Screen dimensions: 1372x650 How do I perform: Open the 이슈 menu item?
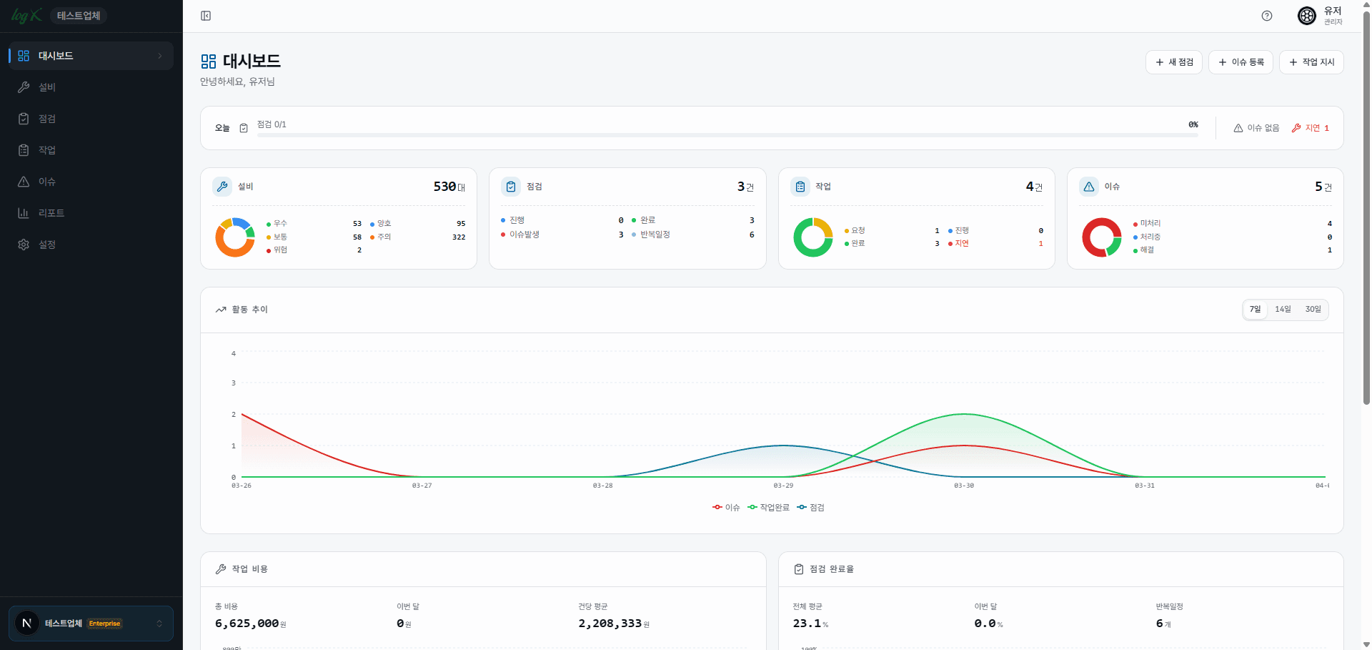(91, 182)
